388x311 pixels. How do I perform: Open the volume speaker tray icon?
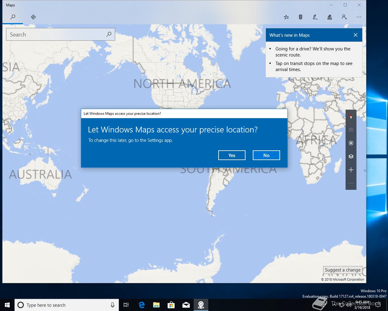(x=349, y=305)
